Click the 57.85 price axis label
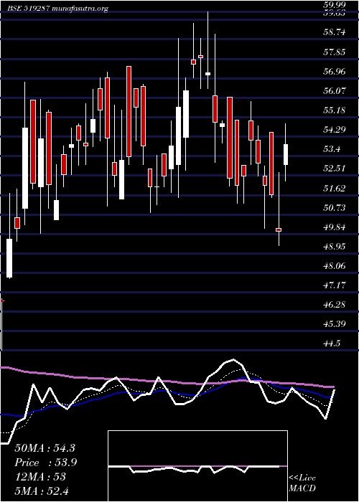Image resolution: width=359 pixels, height=502 pixels. click(x=335, y=52)
